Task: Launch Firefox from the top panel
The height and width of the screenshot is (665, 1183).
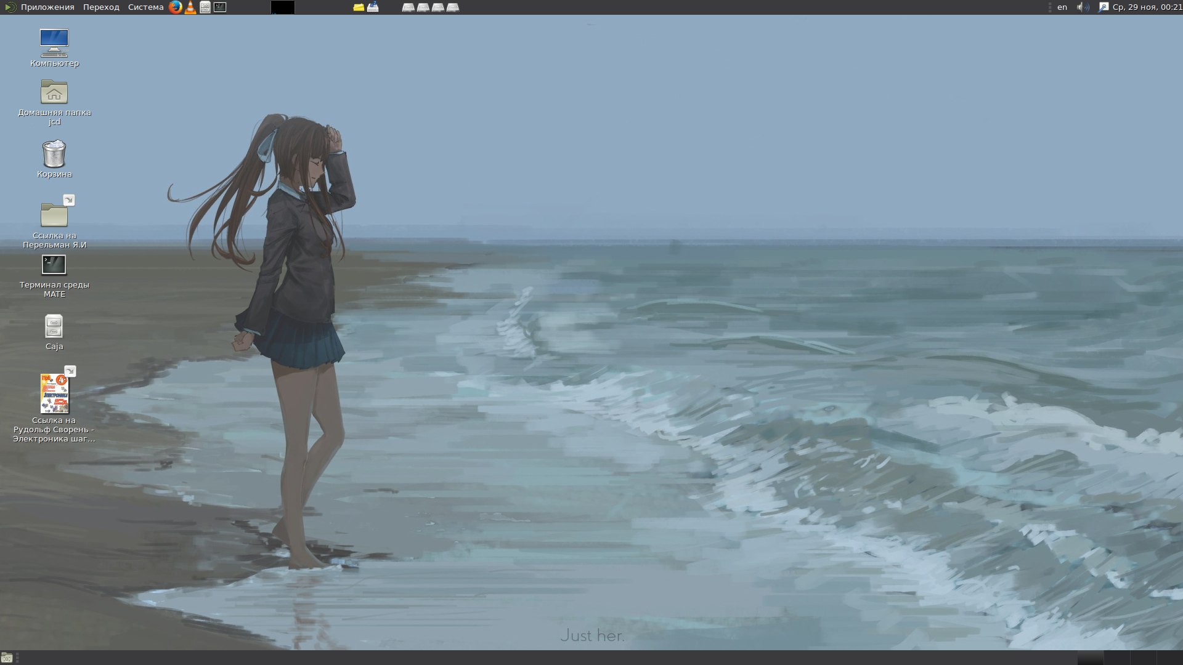Action: coord(176,7)
